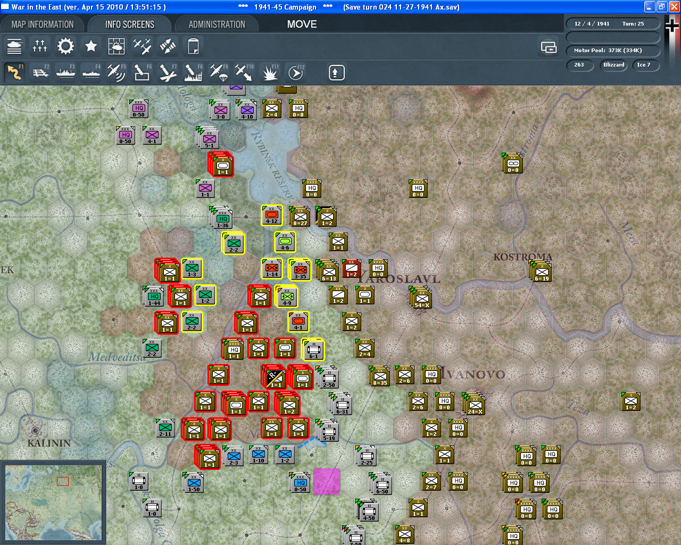Open the MAP INFORMATION tab
This screenshot has height=545, width=681.
pos(43,24)
